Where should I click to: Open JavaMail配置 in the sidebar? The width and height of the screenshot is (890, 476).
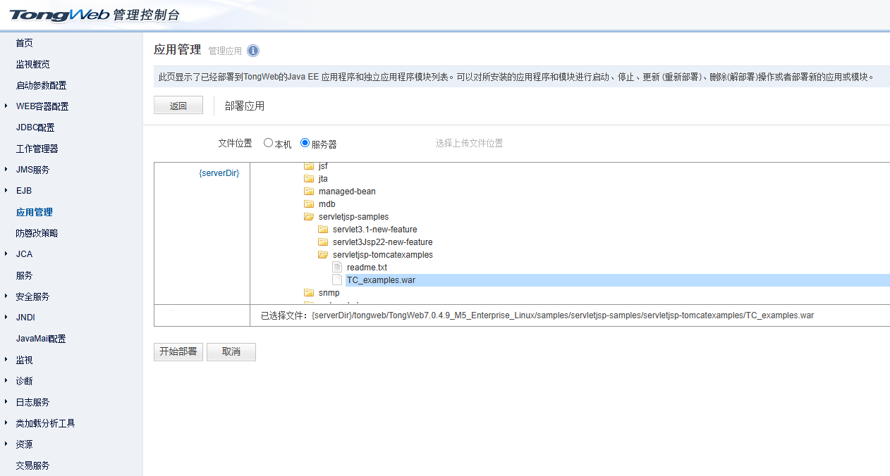[x=41, y=339]
